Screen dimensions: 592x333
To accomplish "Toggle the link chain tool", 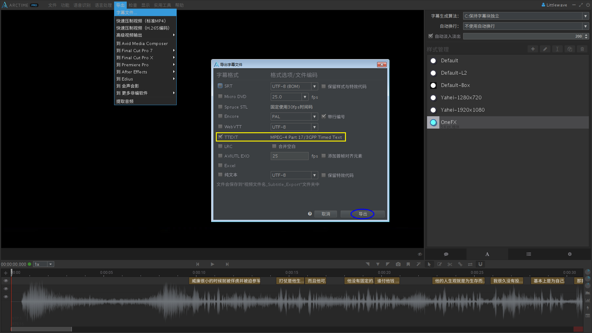I will (x=460, y=264).
